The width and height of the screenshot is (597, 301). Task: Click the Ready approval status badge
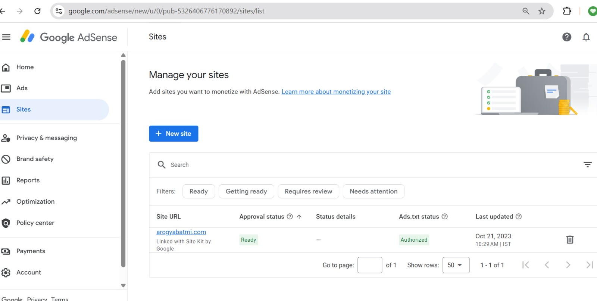tap(249, 240)
